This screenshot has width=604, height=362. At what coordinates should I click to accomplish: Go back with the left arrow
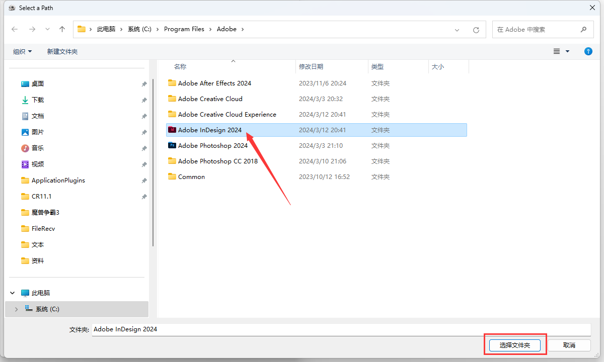click(x=15, y=29)
